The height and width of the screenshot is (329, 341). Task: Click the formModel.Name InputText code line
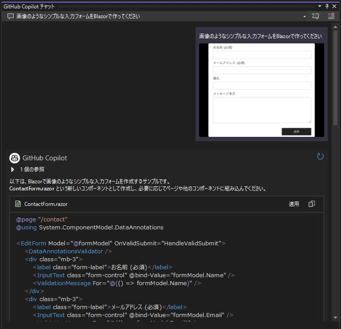(x=134, y=275)
